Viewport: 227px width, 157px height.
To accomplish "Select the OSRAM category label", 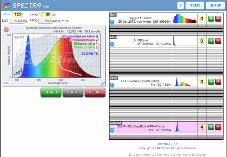I will click(115, 123).
